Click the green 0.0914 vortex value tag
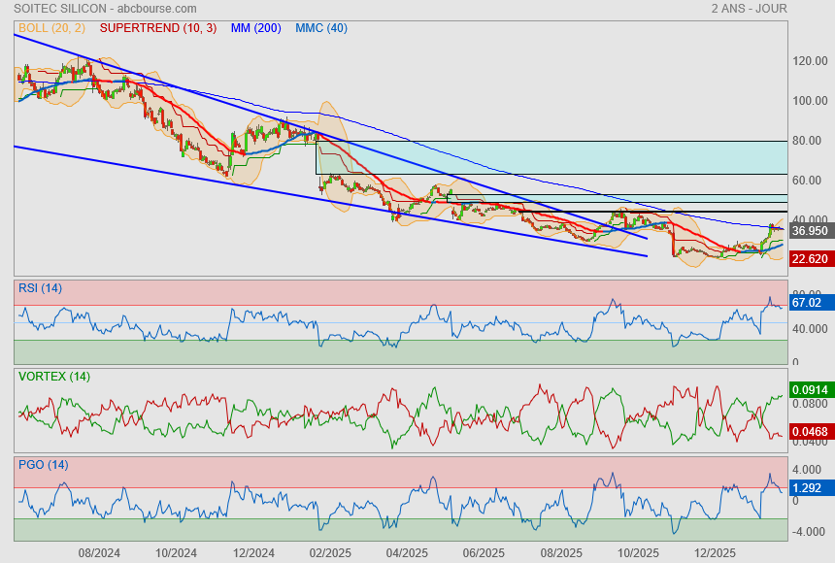 (x=810, y=389)
